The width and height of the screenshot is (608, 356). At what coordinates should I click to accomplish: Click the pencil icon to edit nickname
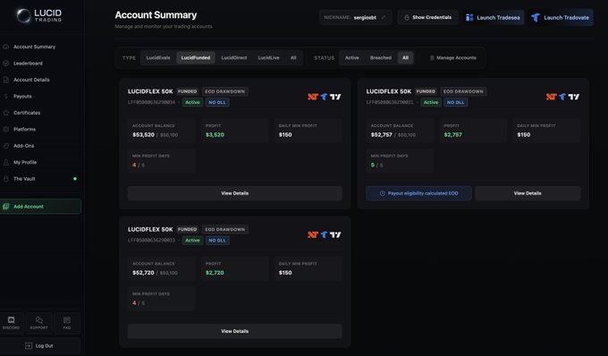pyautogui.click(x=384, y=18)
